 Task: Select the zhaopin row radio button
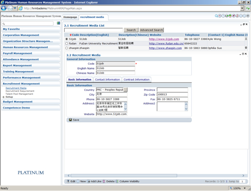point(67,48)
